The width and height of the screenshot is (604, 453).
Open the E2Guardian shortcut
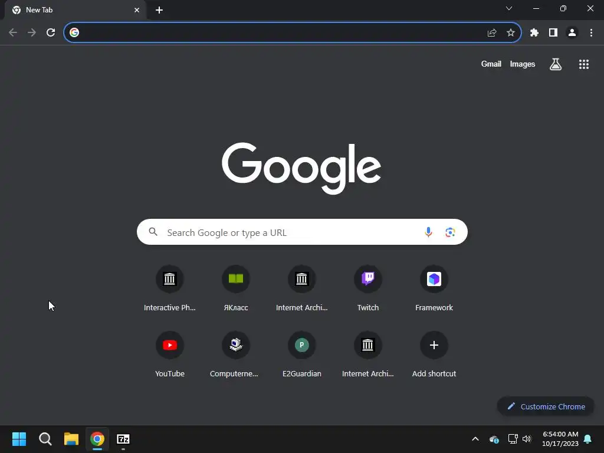click(301, 353)
